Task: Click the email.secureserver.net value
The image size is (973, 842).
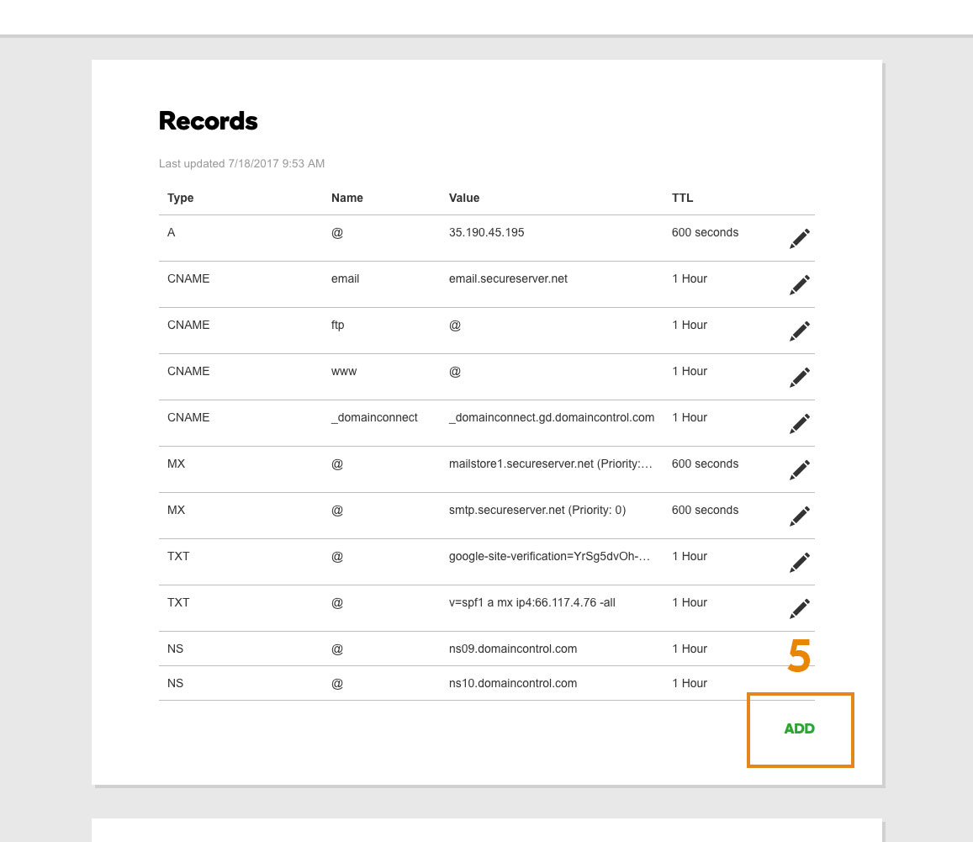Action: tap(508, 278)
